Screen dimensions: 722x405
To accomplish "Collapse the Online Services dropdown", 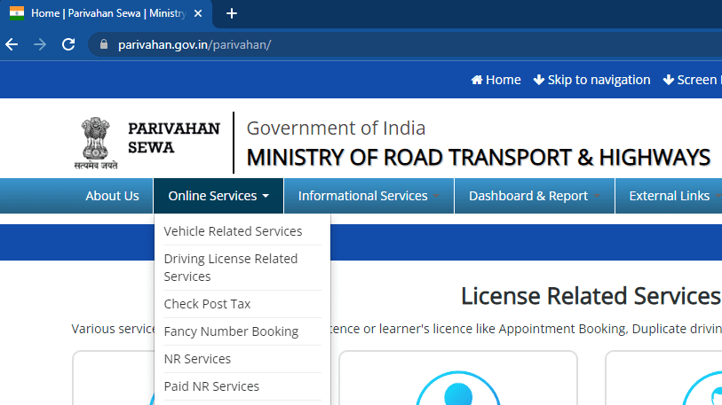I will 218,196.
